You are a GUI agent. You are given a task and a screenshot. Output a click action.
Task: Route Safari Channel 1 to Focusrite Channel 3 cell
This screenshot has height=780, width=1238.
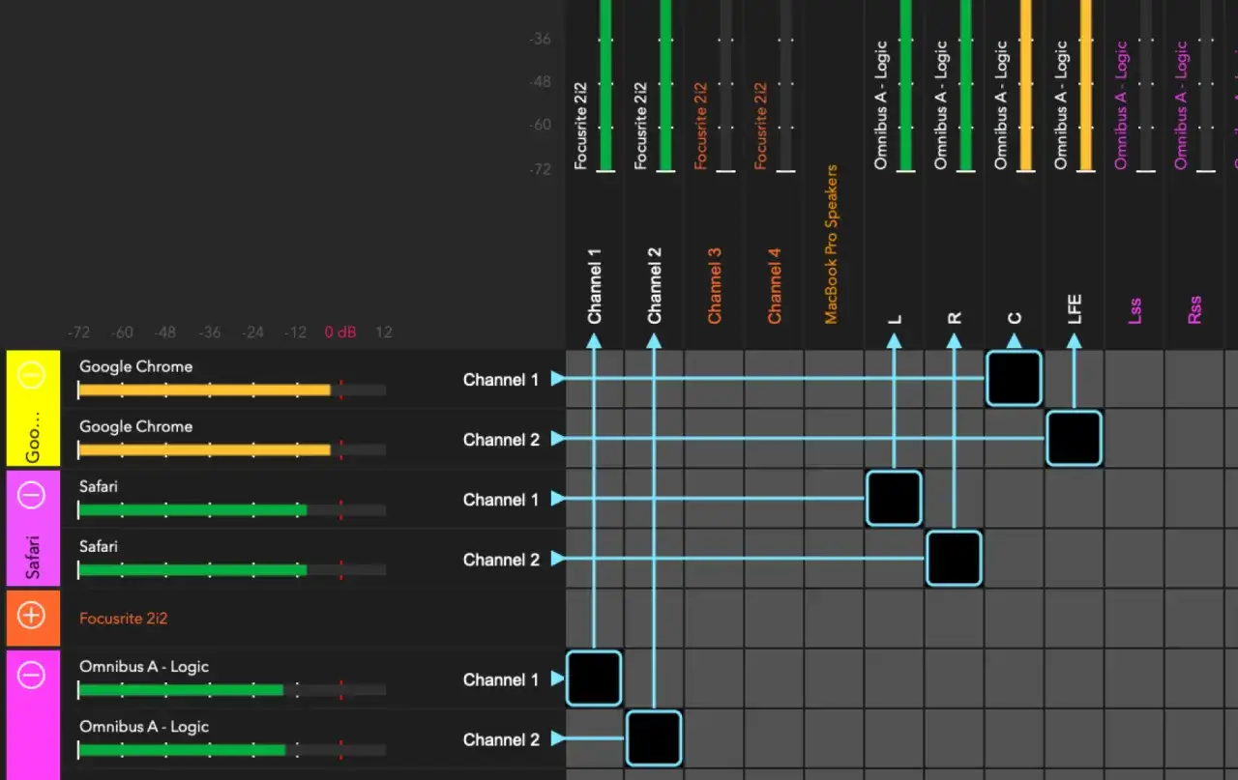(x=714, y=498)
